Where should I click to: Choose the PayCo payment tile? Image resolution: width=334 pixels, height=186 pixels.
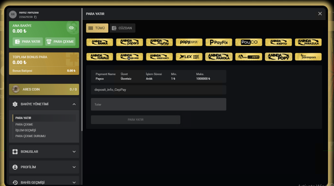click(249, 42)
